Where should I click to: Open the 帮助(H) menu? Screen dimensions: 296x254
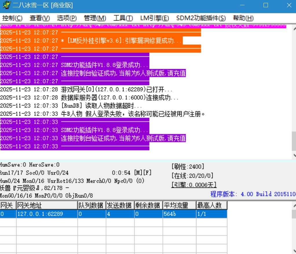coord(243,18)
